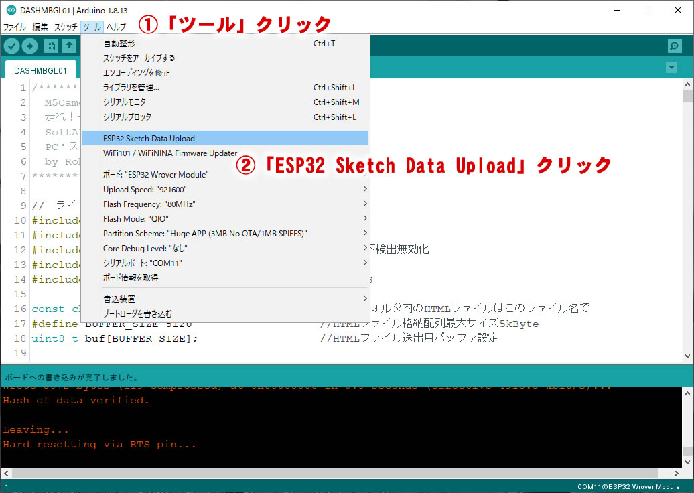Click the editor scrollbar down arrow
This screenshot has width=694, height=493.
coord(687,356)
